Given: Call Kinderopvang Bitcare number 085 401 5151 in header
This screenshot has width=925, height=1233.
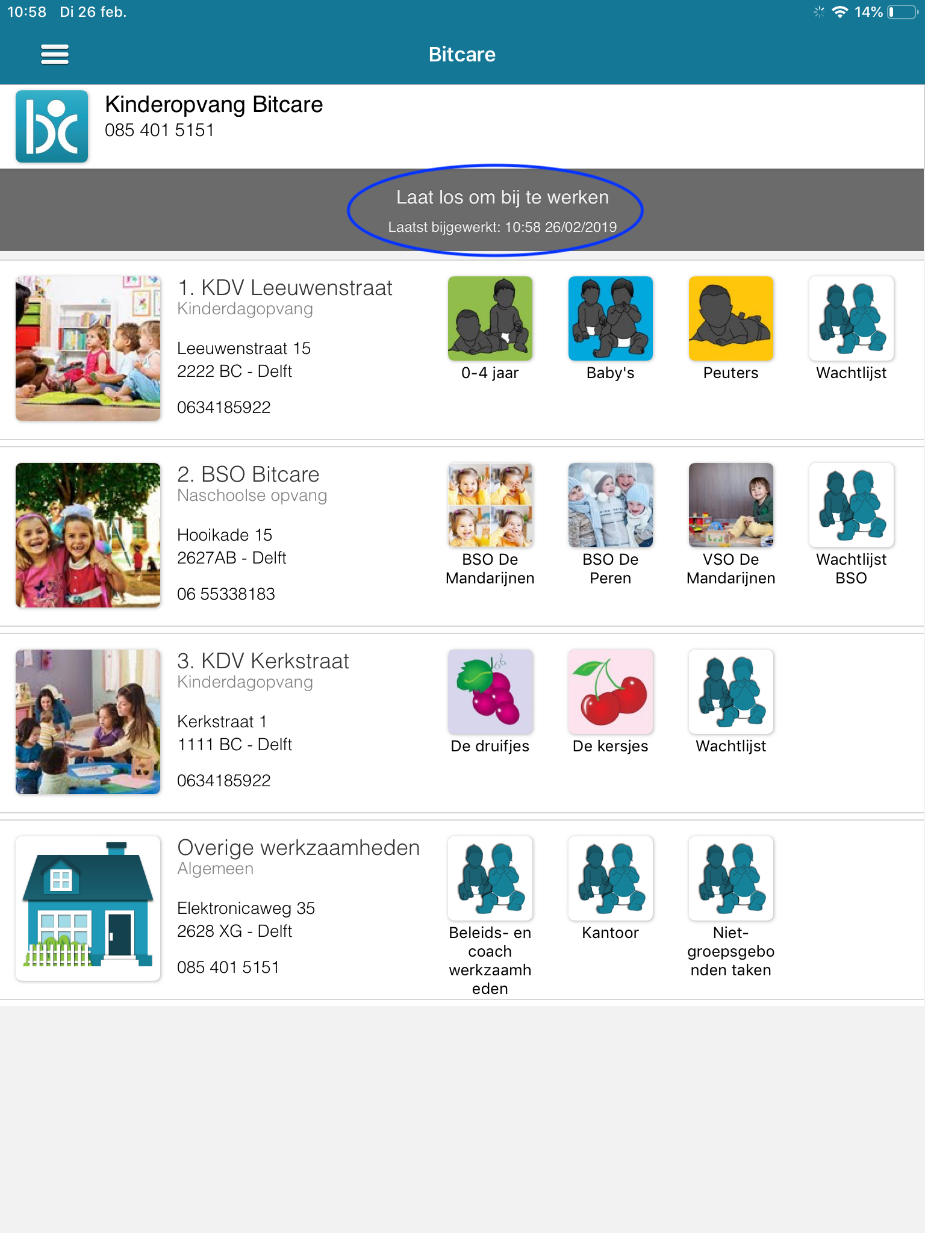Looking at the screenshot, I should click(160, 130).
